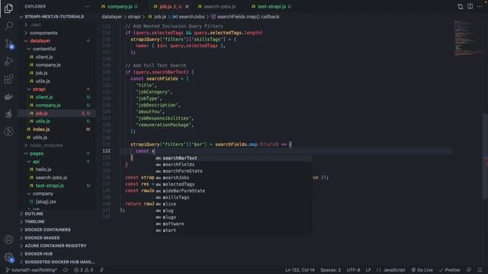Click the compare changes icon in editor toolbar
The width and height of the screenshot is (488, 274).
pos(460,7)
